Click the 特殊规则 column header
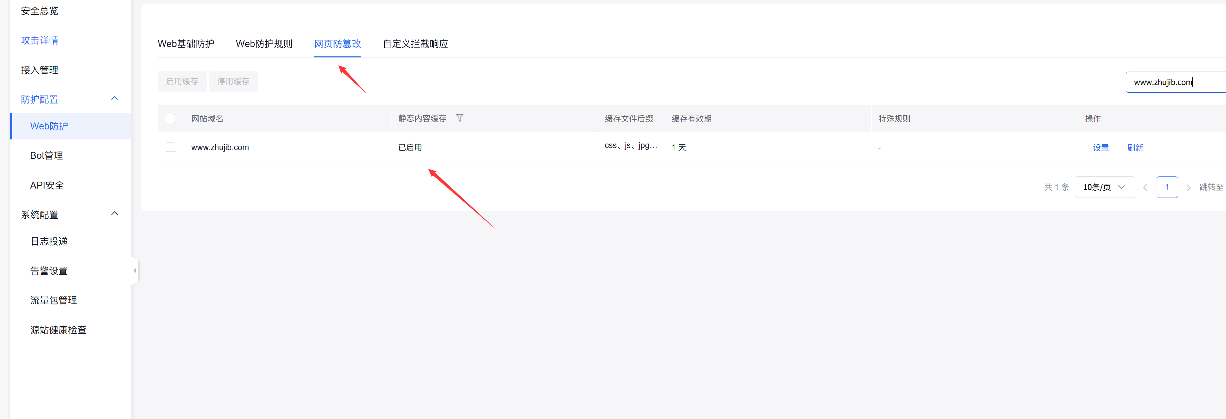The image size is (1226, 419). tap(894, 118)
